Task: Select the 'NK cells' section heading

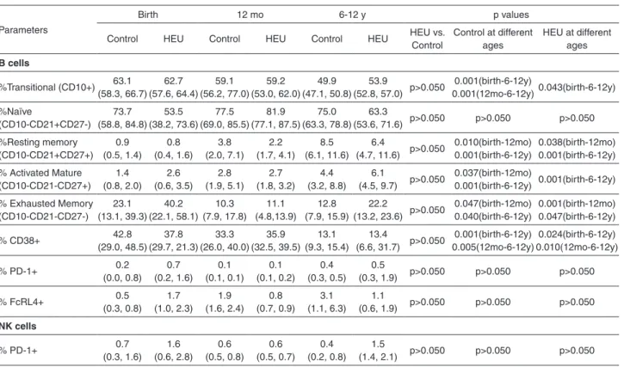Action: click(18, 326)
